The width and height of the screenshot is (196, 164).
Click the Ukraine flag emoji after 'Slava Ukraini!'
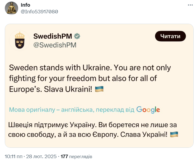pos(99,89)
